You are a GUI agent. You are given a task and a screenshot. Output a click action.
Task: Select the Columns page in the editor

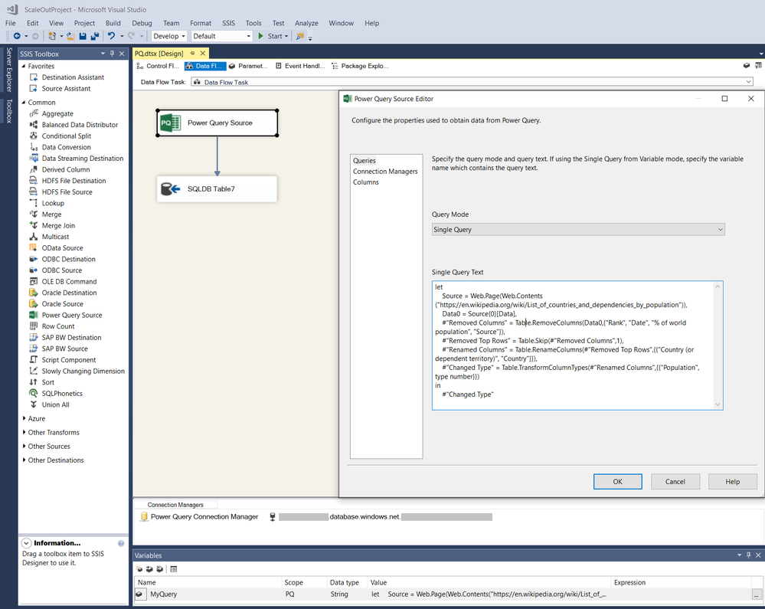coord(366,182)
